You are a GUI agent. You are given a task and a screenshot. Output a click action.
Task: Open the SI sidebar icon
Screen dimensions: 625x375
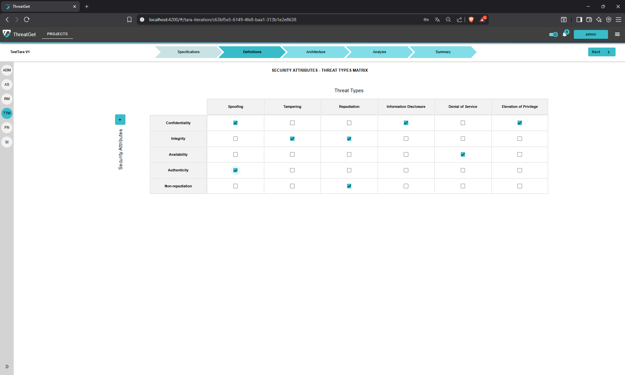[7, 142]
